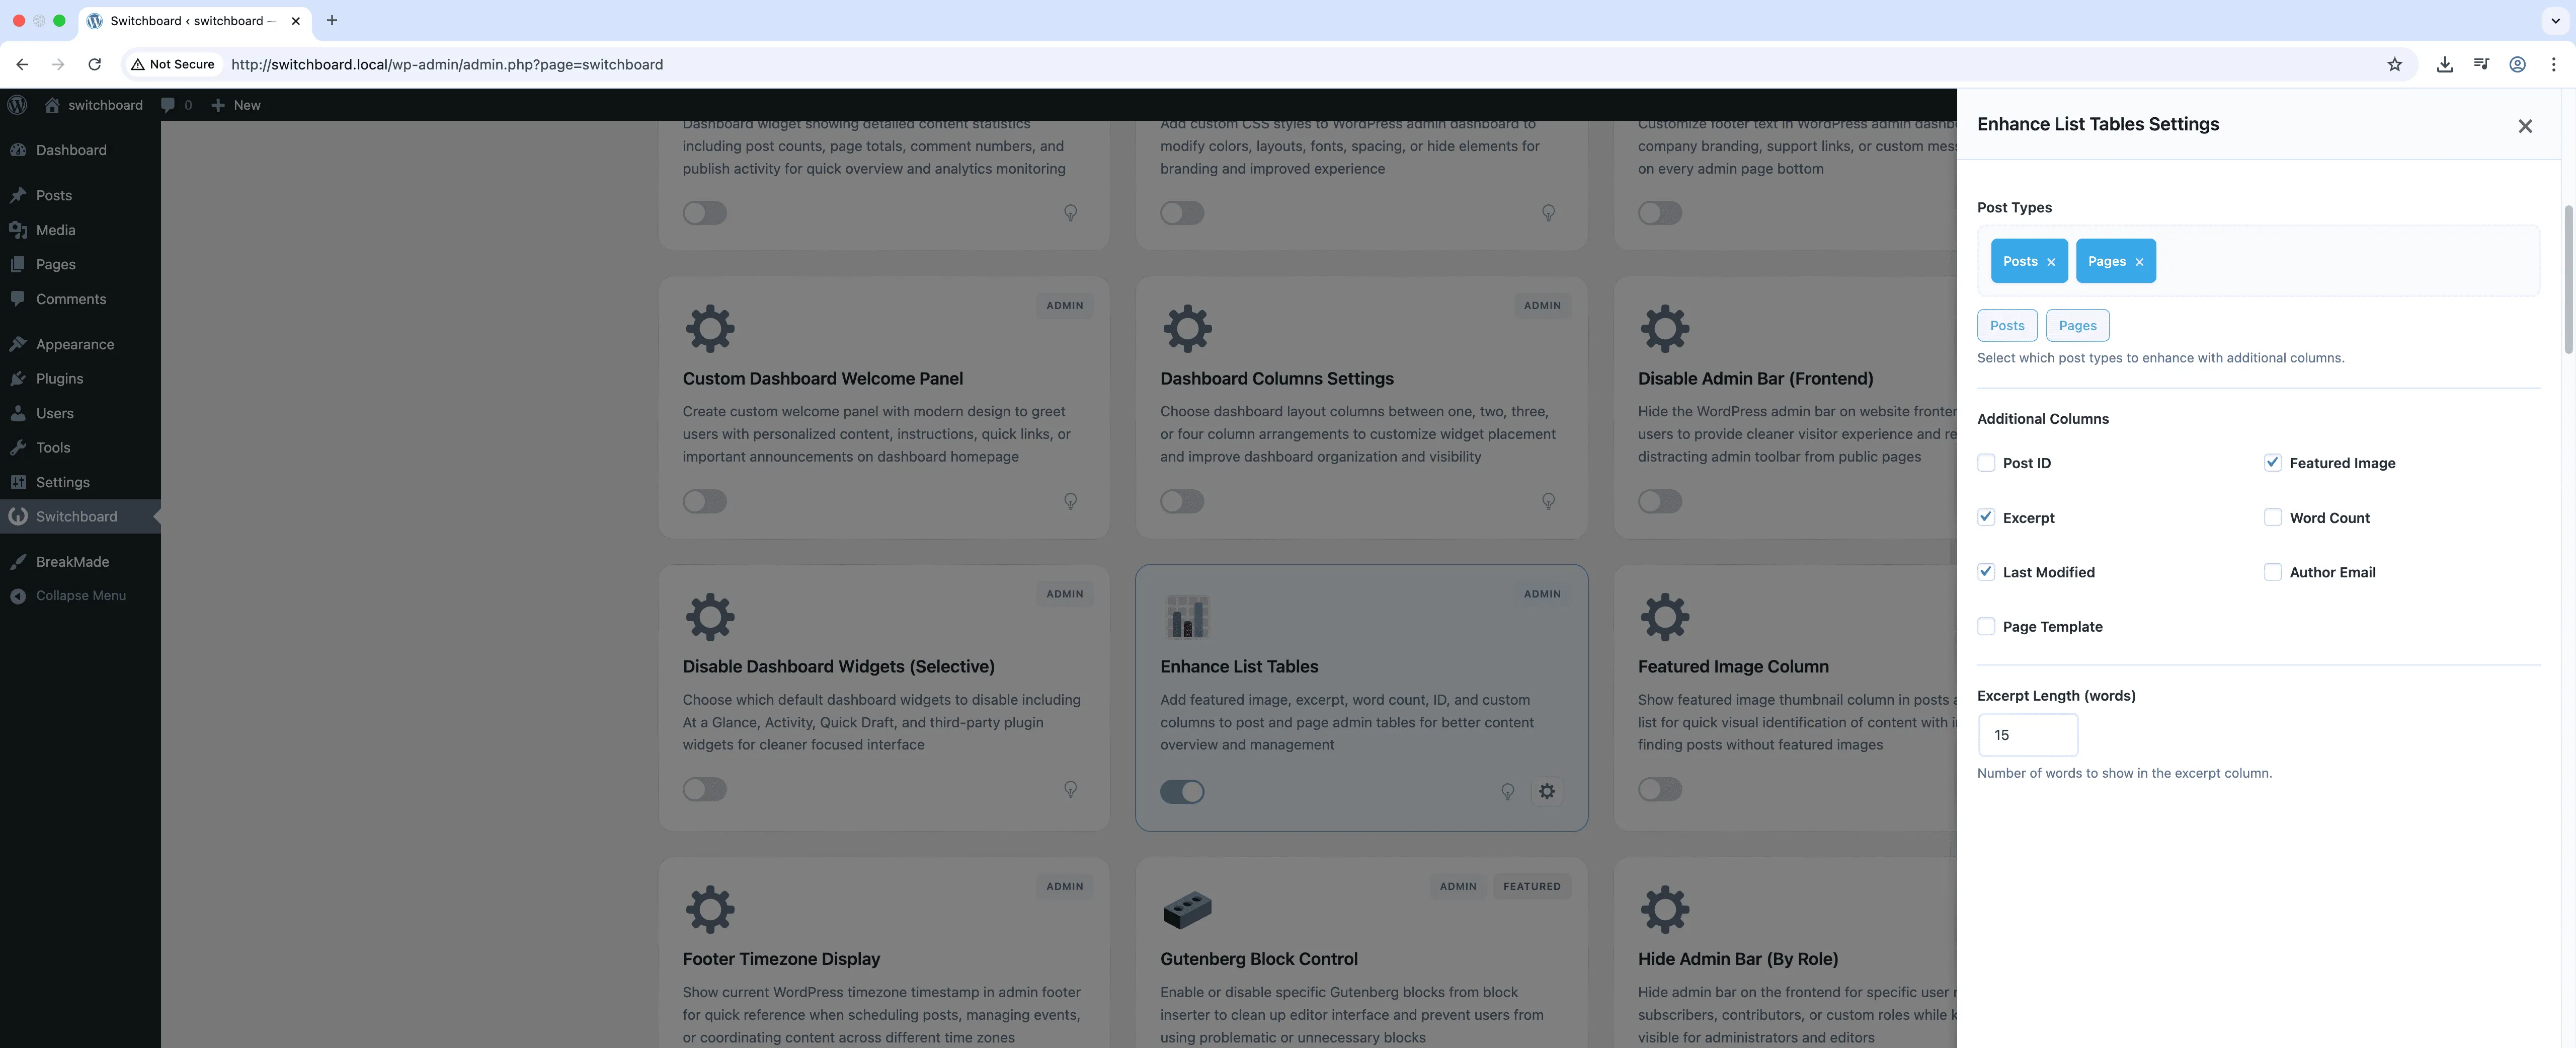Screen dimensions: 2576x1048
Task: Click the Excerpt Length input field
Action: pyautogui.click(x=2027, y=735)
